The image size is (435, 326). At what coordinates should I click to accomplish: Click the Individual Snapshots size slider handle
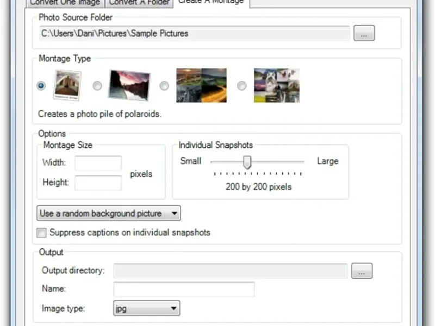click(247, 162)
